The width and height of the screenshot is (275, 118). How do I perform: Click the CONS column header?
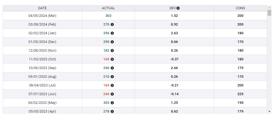click(x=240, y=8)
